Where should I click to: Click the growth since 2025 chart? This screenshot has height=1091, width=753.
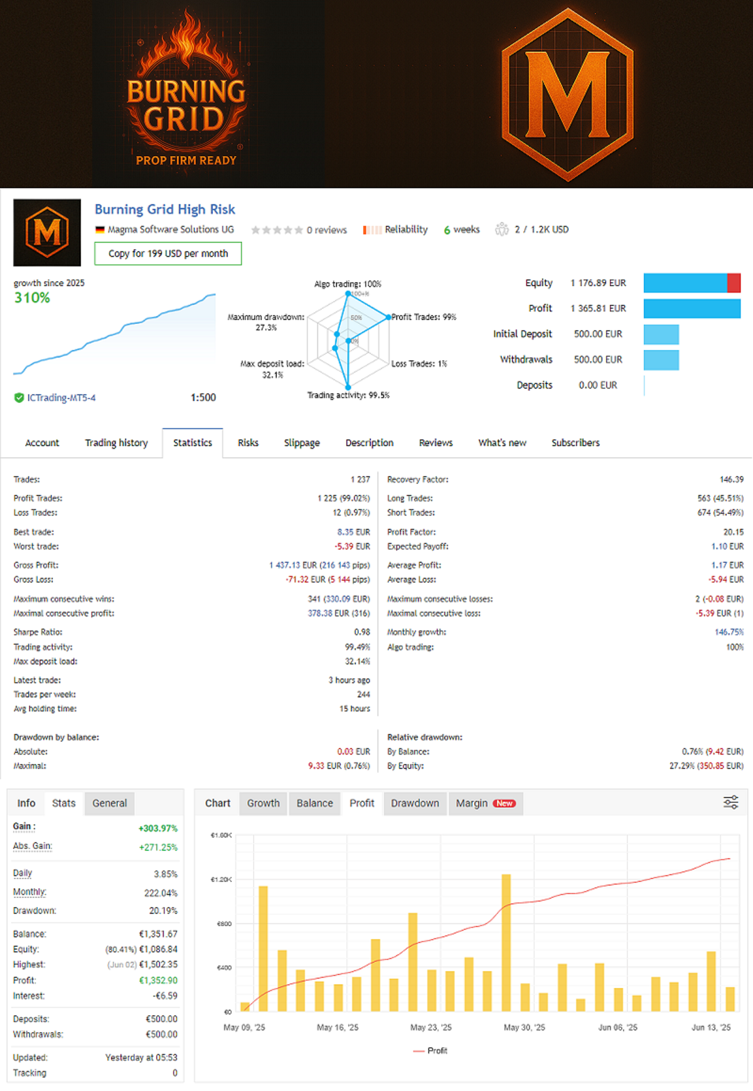(114, 334)
